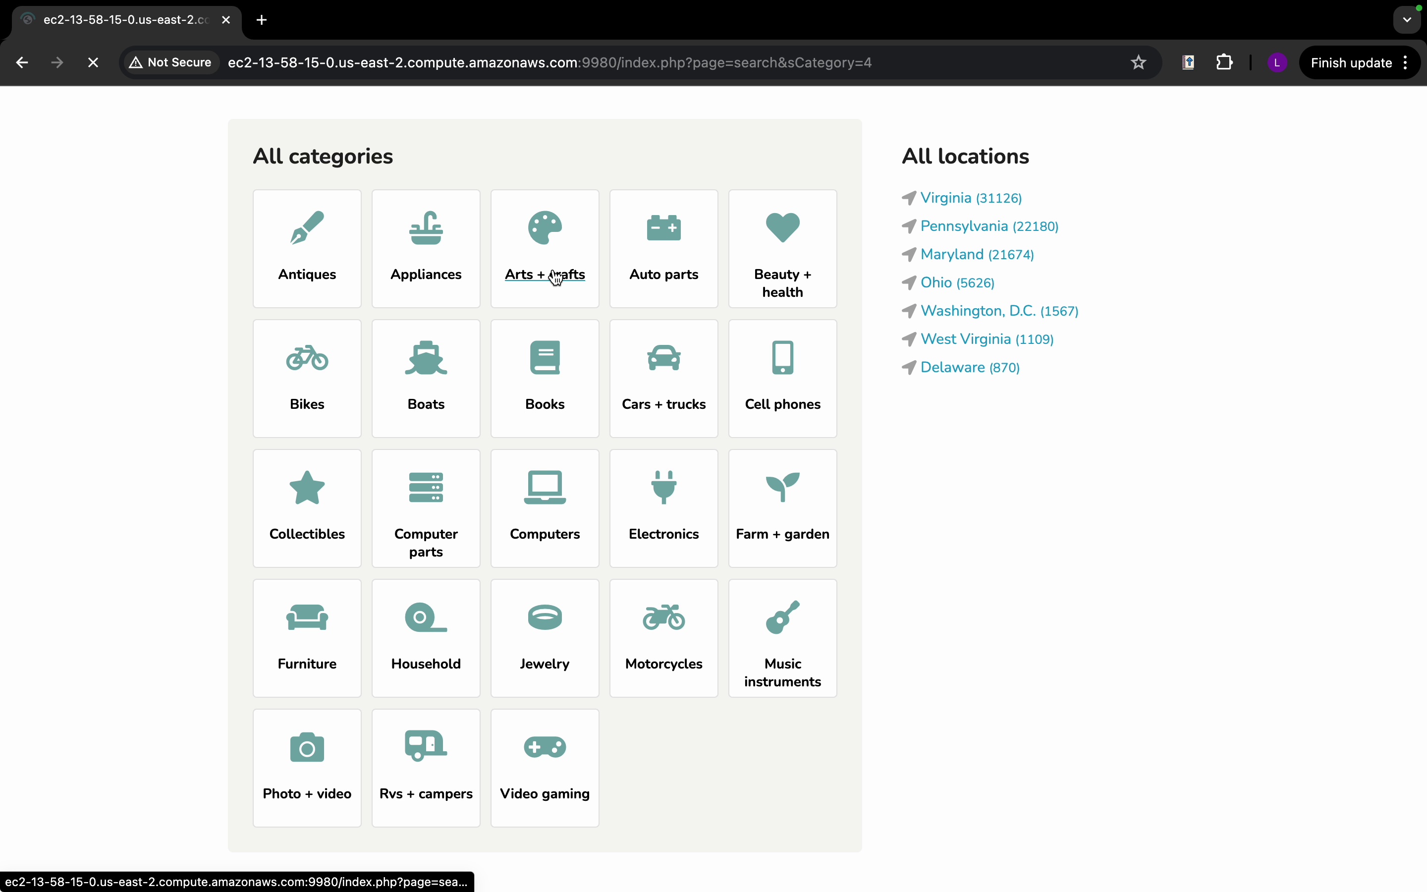Select the Auto parts battery icon
This screenshot has width=1427, height=892.
pyautogui.click(x=663, y=228)
